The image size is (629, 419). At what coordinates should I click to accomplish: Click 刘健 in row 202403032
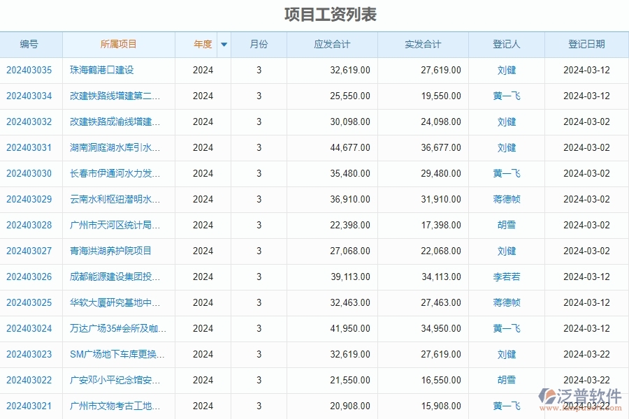506,122
